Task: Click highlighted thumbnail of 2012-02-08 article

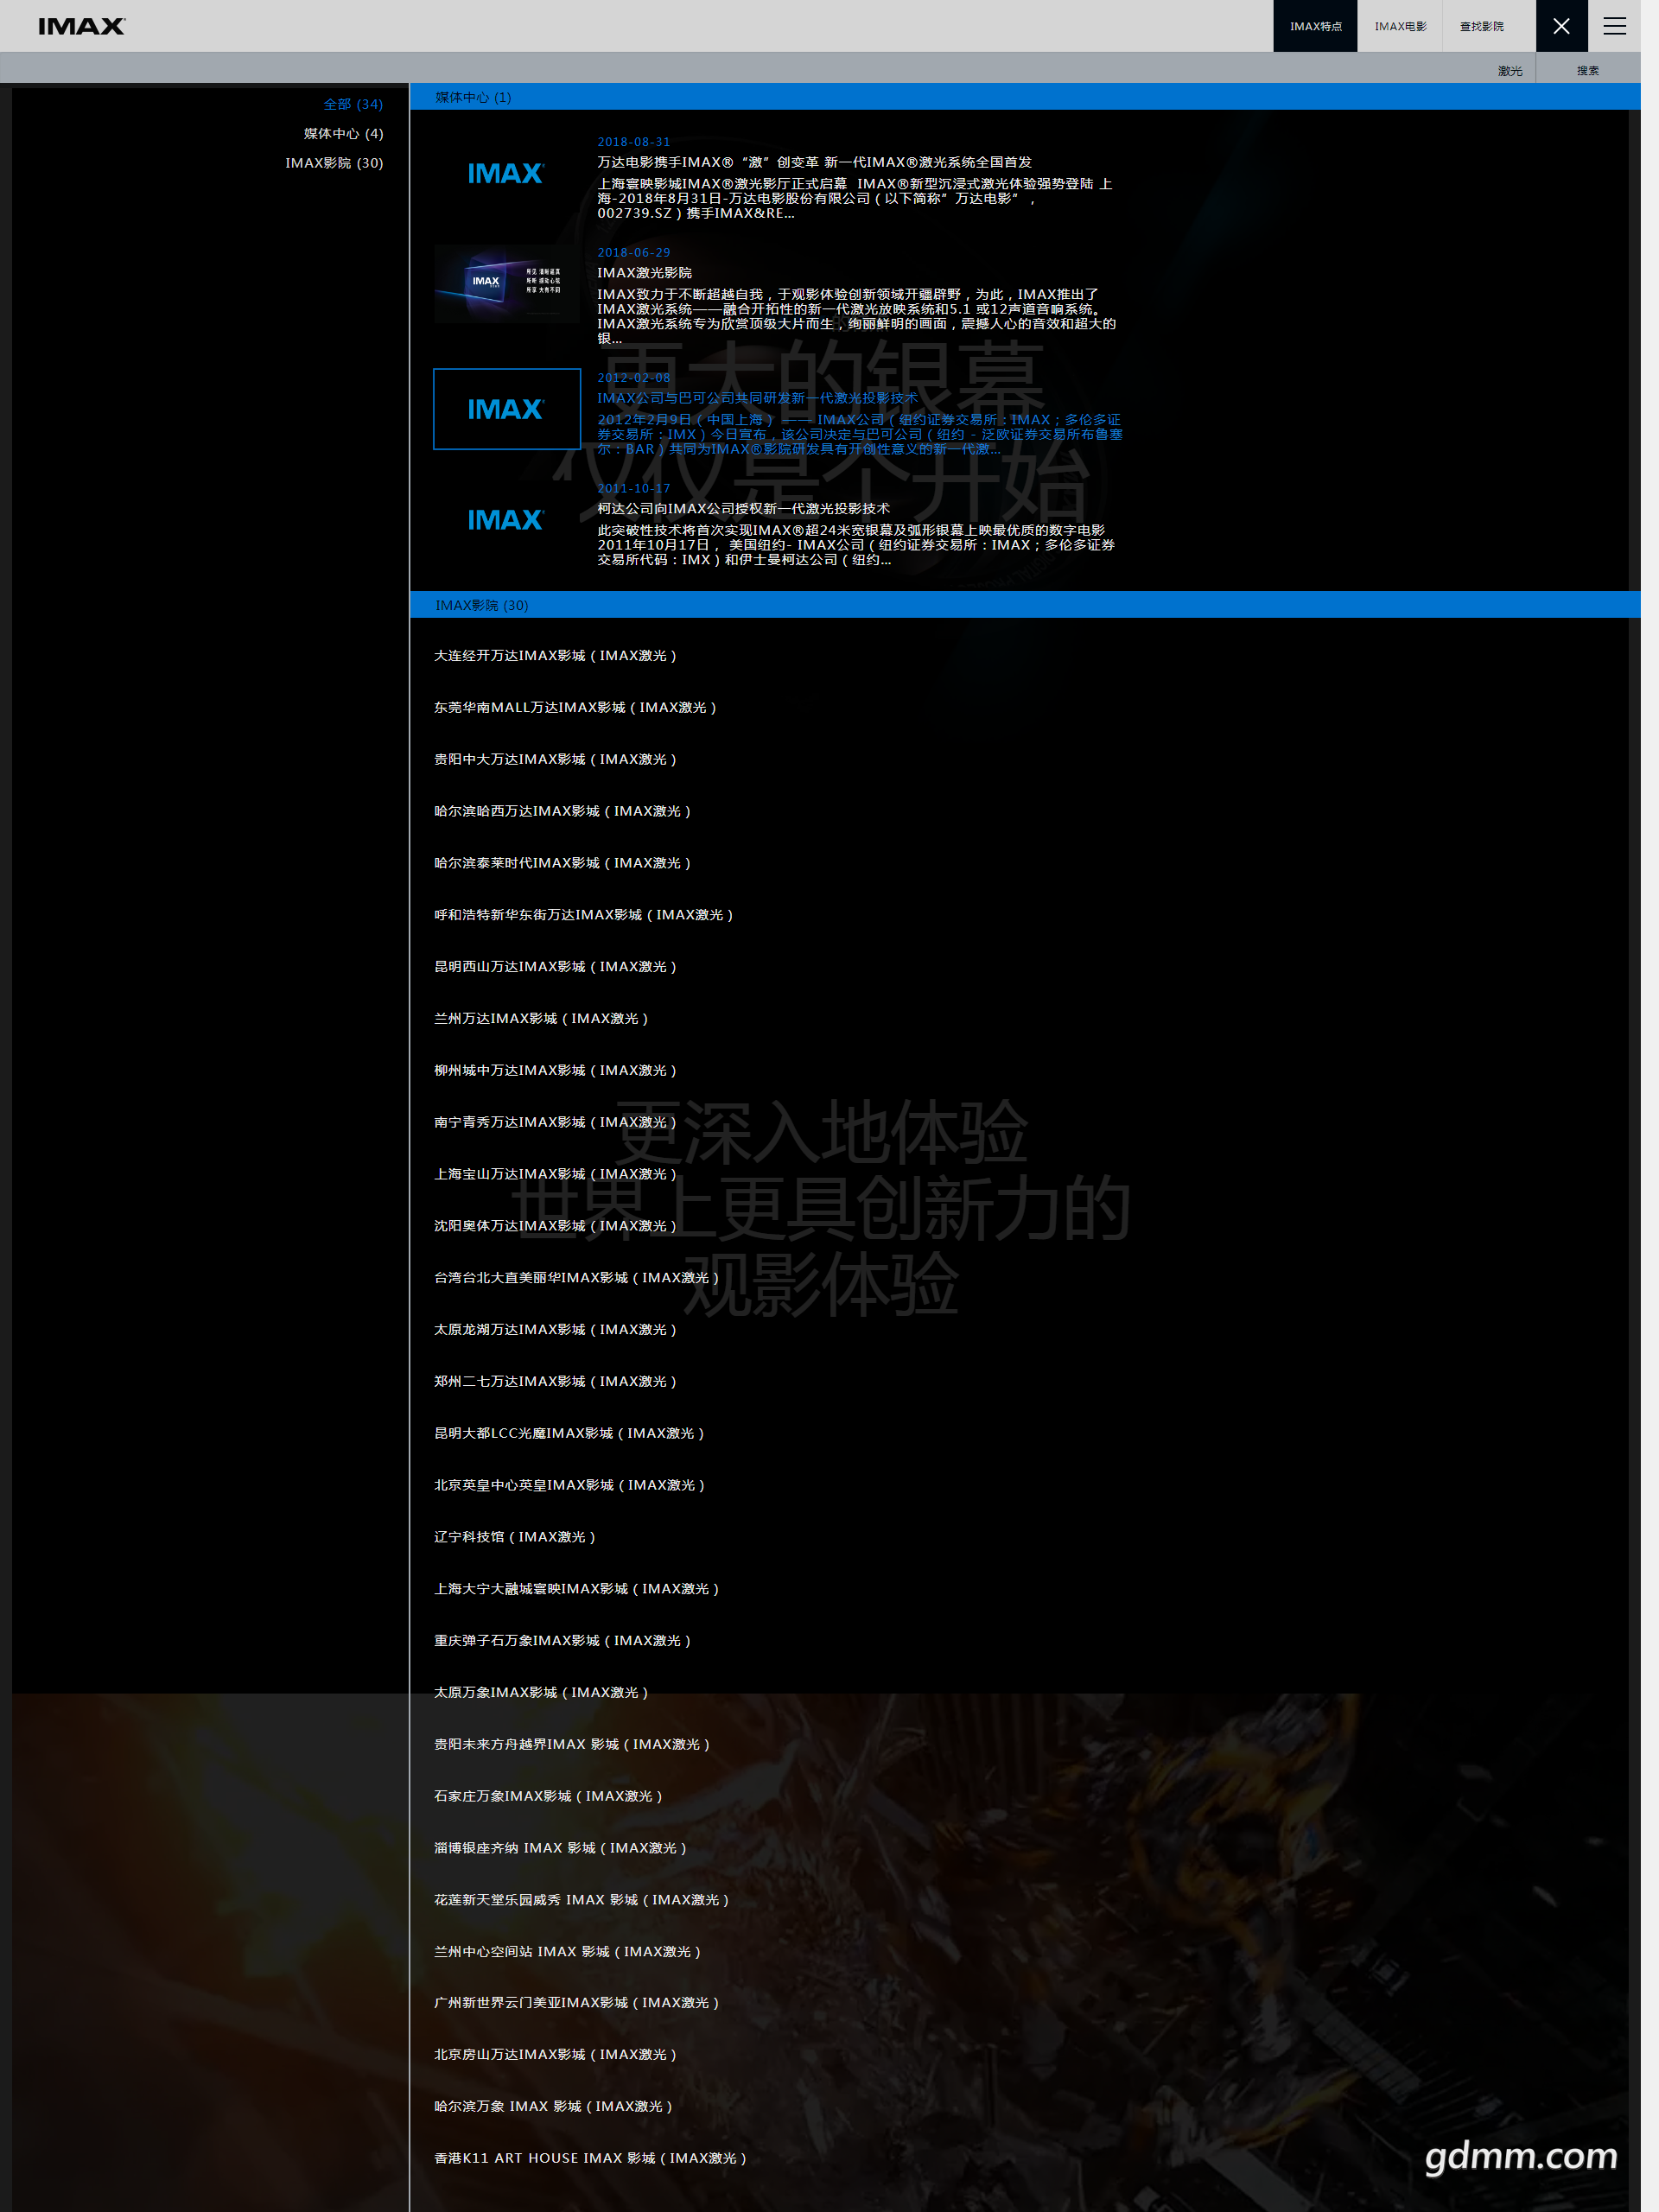Action: click(507, 409)
